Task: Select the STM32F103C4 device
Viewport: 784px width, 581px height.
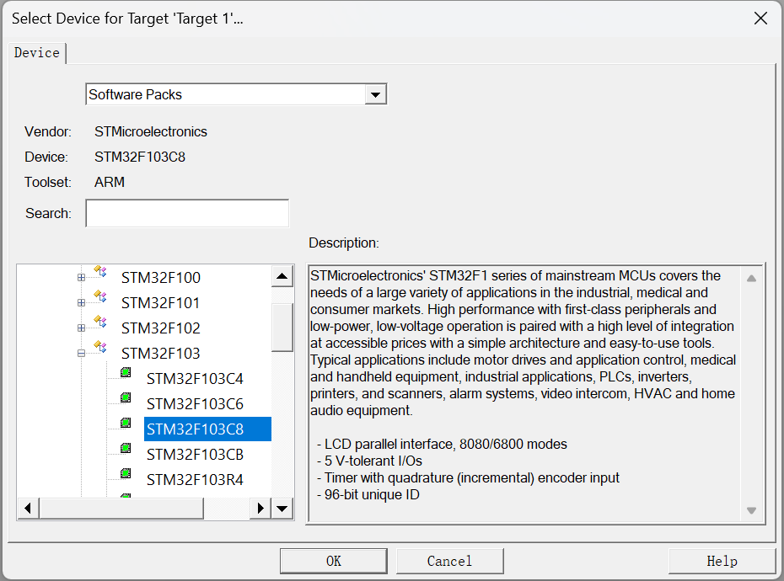Action: (x=195, y=379)
